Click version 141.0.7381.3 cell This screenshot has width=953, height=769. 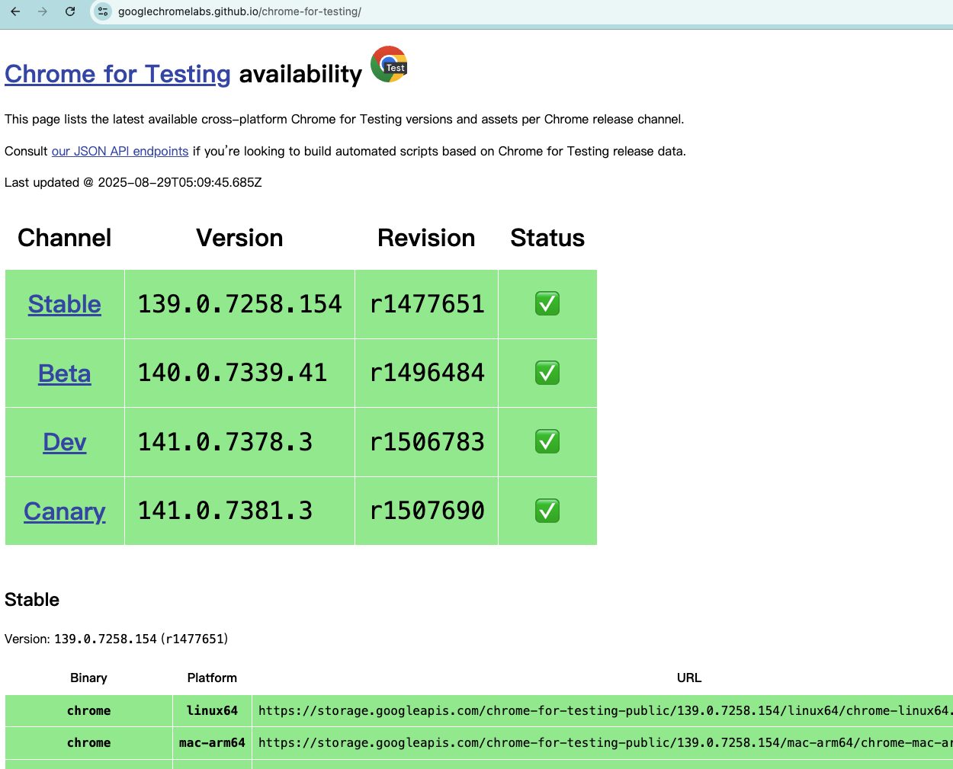click(239, 511)
